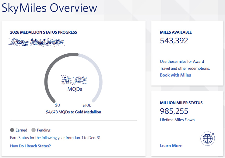
Task: Click the globe with airplane icon
Action: coord(208,139)
